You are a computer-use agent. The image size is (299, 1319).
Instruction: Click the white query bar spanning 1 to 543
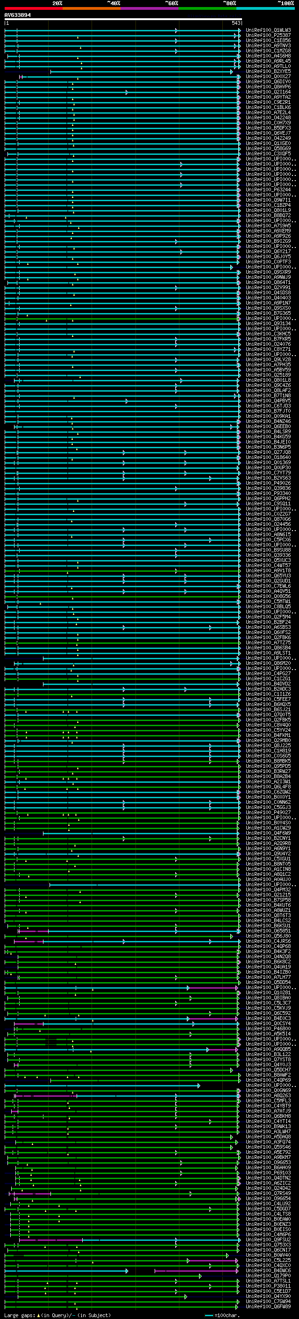pos(123,20)
